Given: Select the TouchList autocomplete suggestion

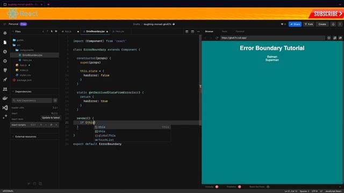Looking at the screenshot, I should (132, 140).
